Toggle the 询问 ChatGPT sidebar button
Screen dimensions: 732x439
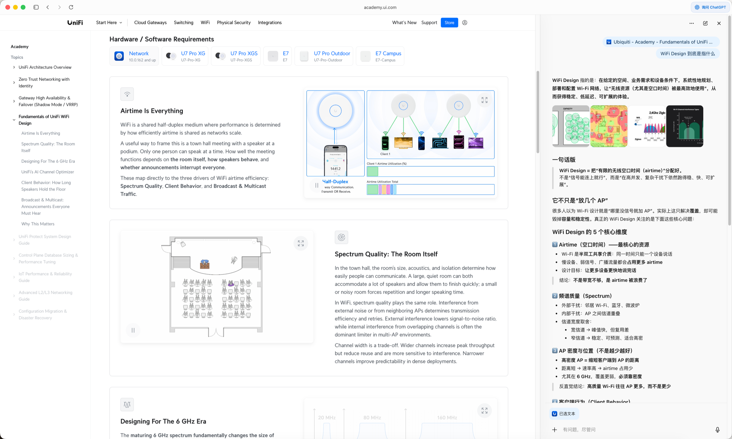tap(710, 7)
